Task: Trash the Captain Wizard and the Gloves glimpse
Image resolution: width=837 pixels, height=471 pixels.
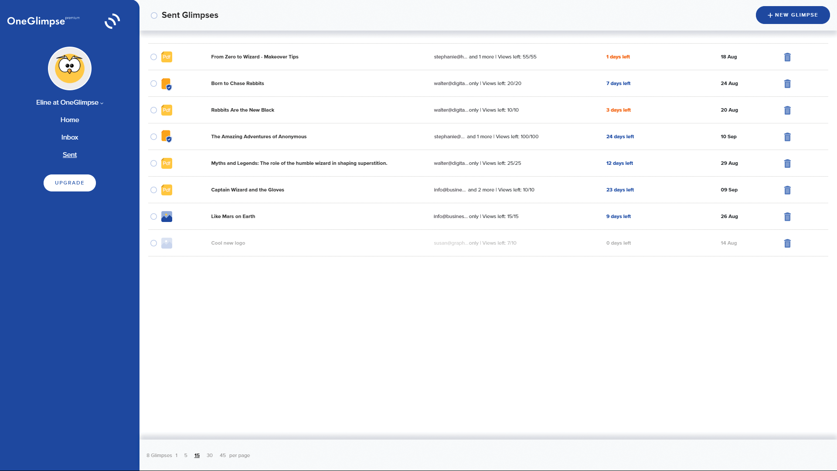Action: tap(787, 190)
